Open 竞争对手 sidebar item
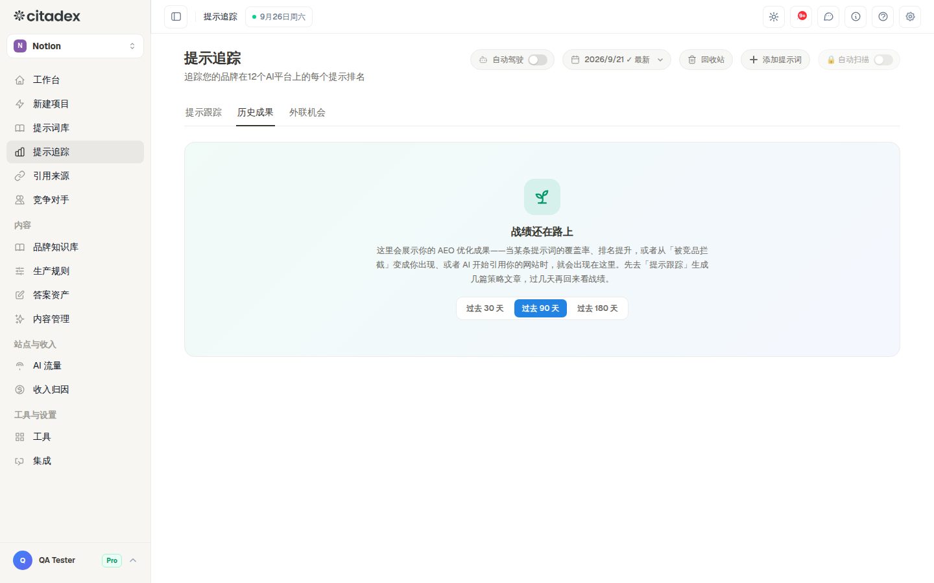This screenshot has width=934, height=583. [x=75, y=200]
